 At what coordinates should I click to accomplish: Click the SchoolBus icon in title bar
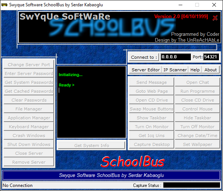point(4,5)
